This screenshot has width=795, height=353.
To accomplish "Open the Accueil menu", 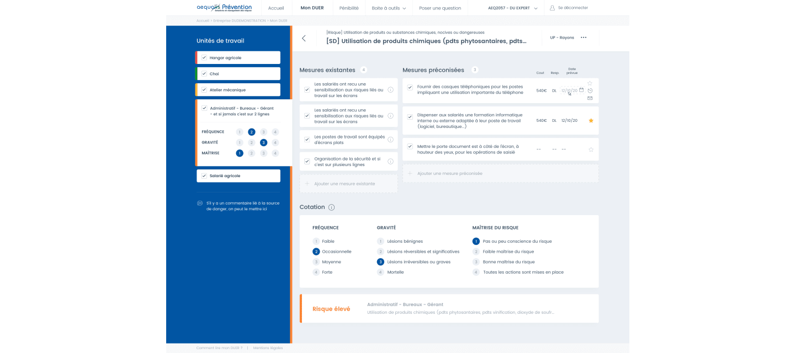I will (x=276, y=8).
